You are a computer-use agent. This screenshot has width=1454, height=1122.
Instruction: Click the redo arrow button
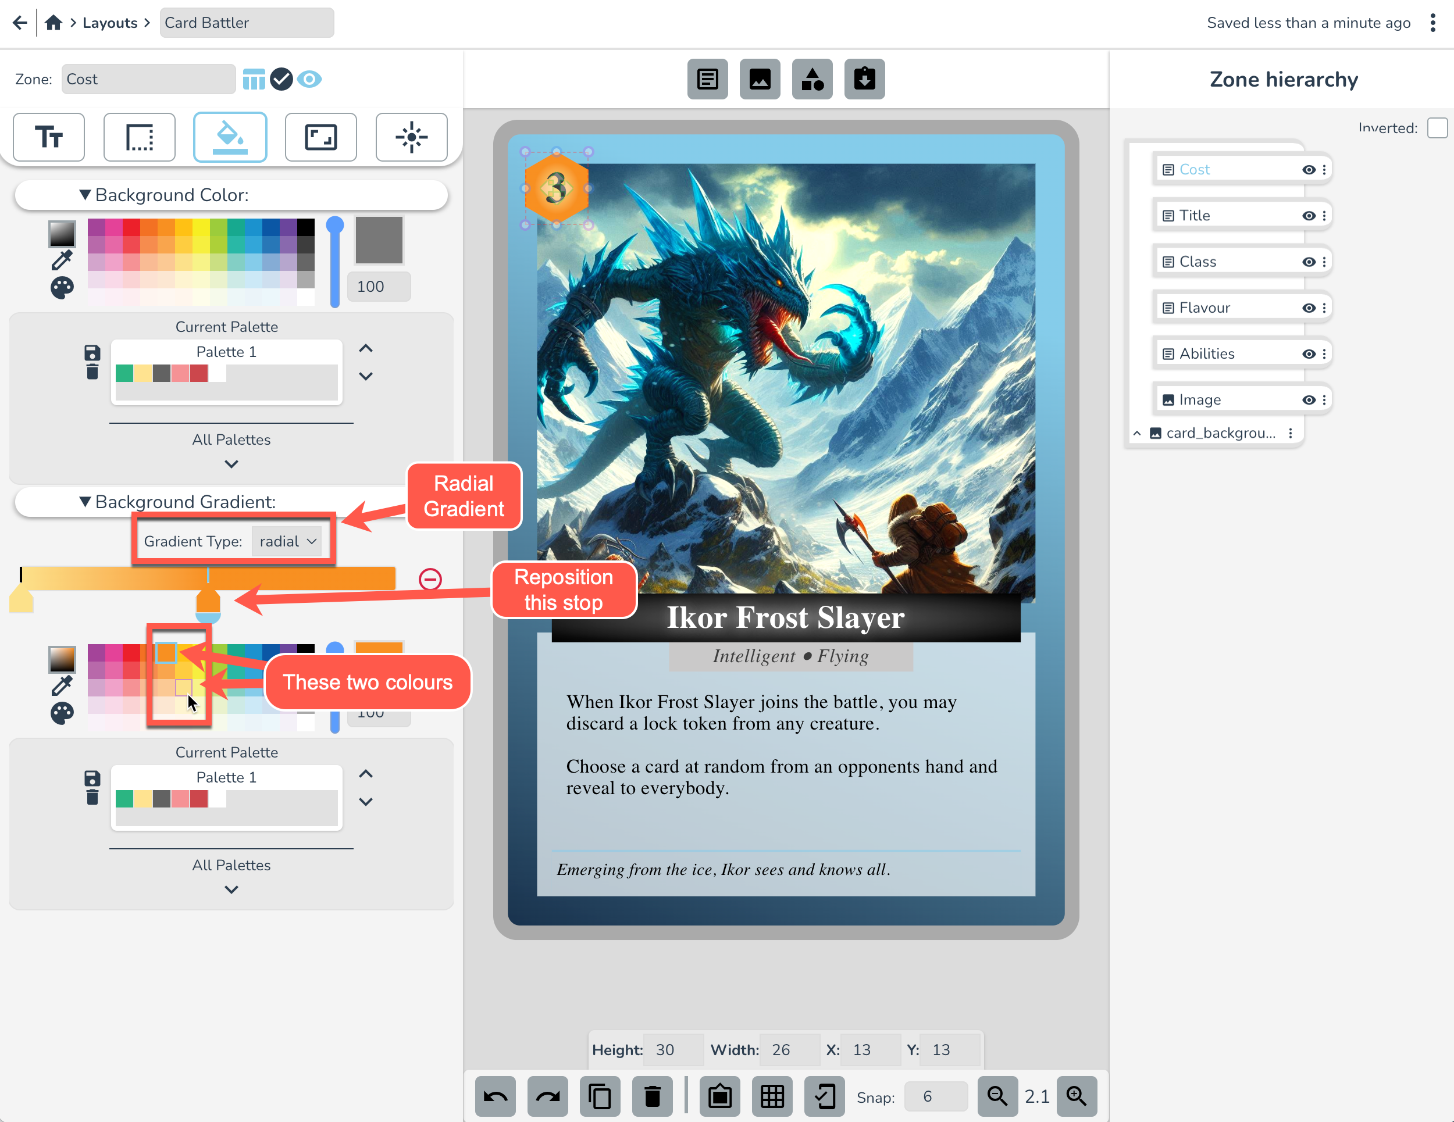(547, 1096)
